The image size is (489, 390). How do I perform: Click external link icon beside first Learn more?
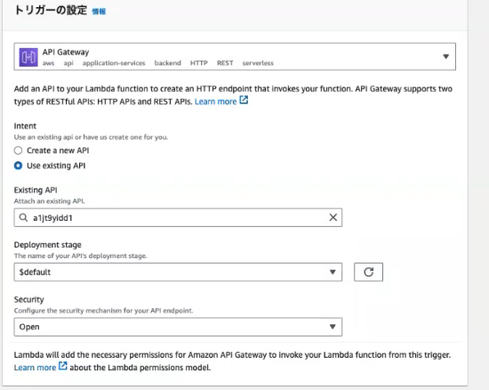pyautogui.click(x=244, y=101)
